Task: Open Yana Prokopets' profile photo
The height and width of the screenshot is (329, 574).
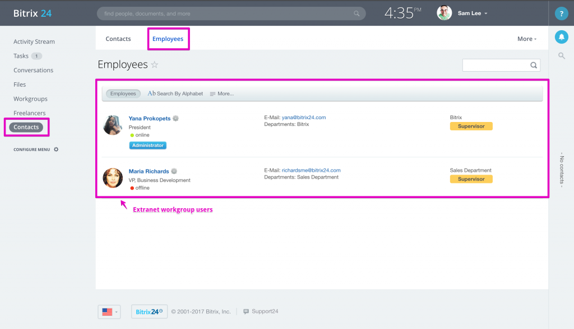Action: pyautogui.click(x=113, y=125)
